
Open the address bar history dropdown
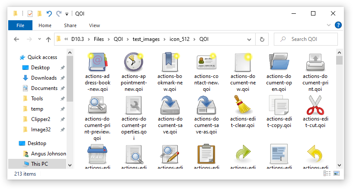tap(249, 40)
